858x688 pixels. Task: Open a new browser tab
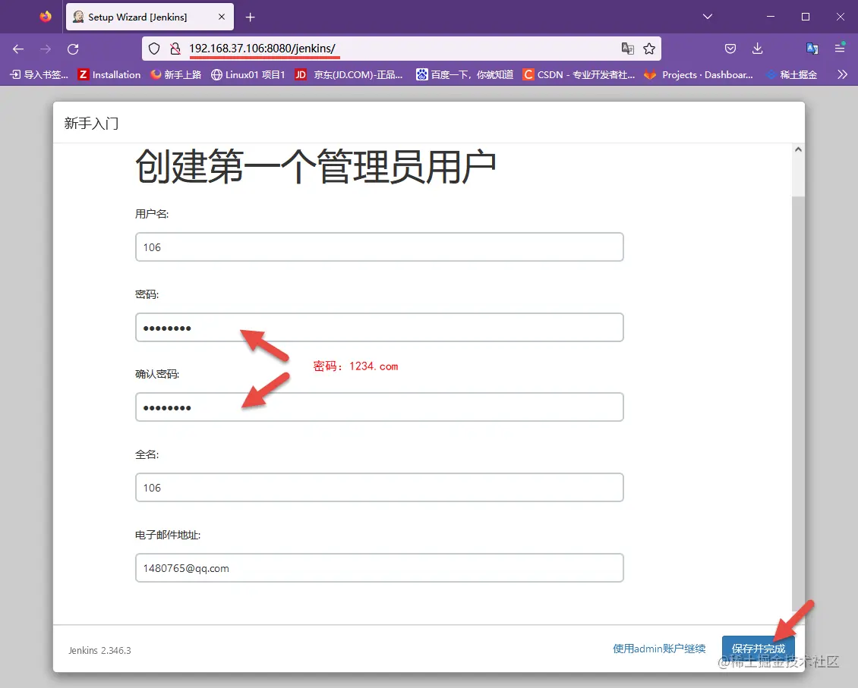click(x=250, y=17)
